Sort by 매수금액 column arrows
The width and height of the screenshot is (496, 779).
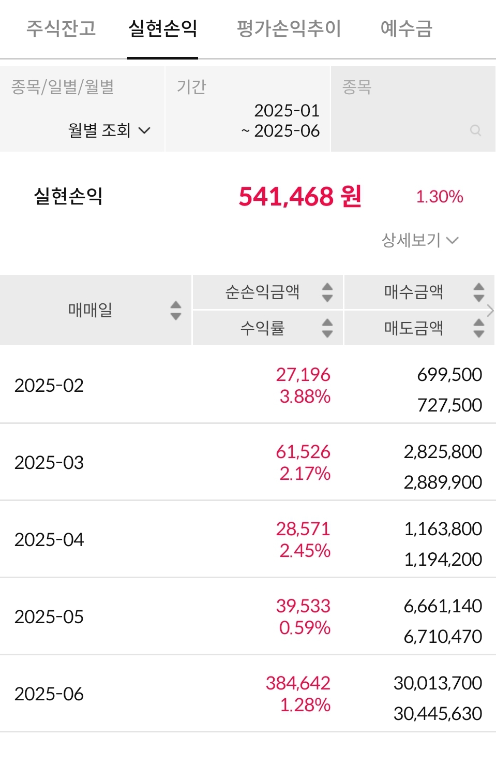(x=479, y=292)
